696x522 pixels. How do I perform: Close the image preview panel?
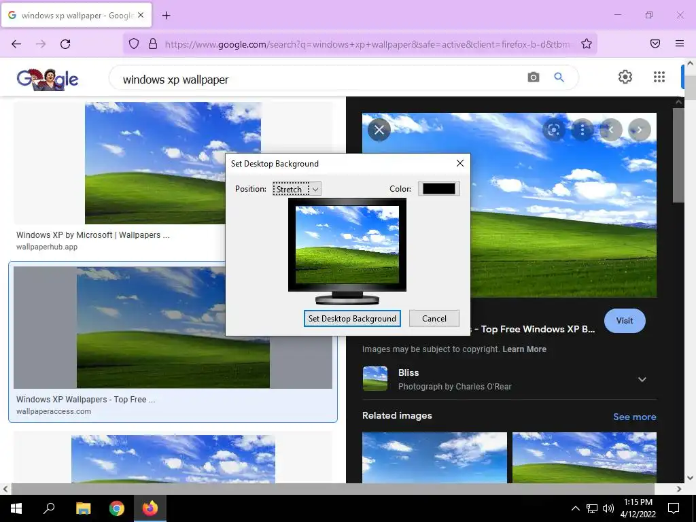(x=379, y=130)
